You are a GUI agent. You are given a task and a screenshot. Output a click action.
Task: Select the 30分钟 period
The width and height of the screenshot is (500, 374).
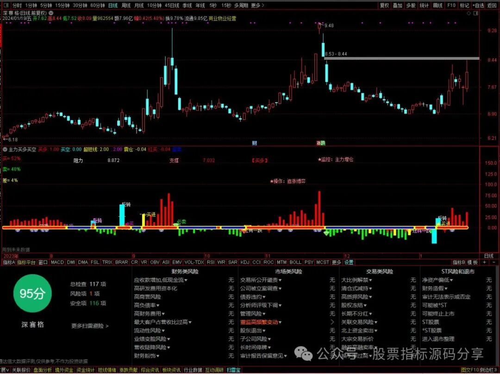tap(80, 6)
